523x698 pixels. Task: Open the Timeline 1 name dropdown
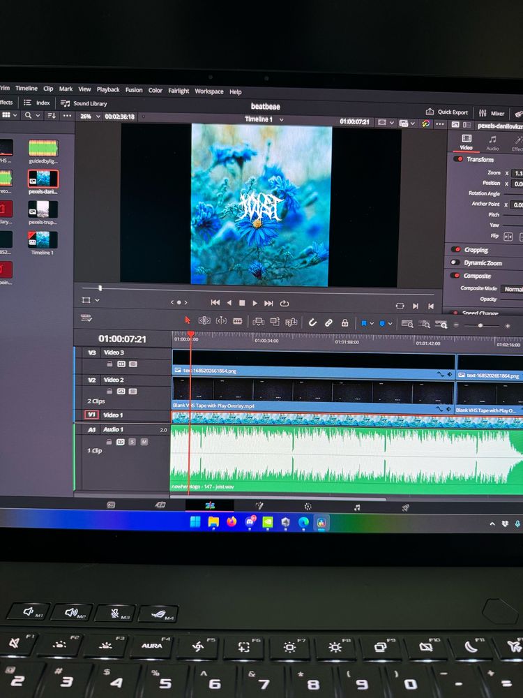(282, 120)
